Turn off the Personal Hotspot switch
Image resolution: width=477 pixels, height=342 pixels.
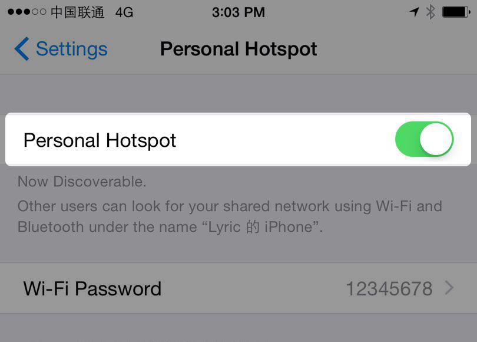pyautogui.click(x=425, y=139)
